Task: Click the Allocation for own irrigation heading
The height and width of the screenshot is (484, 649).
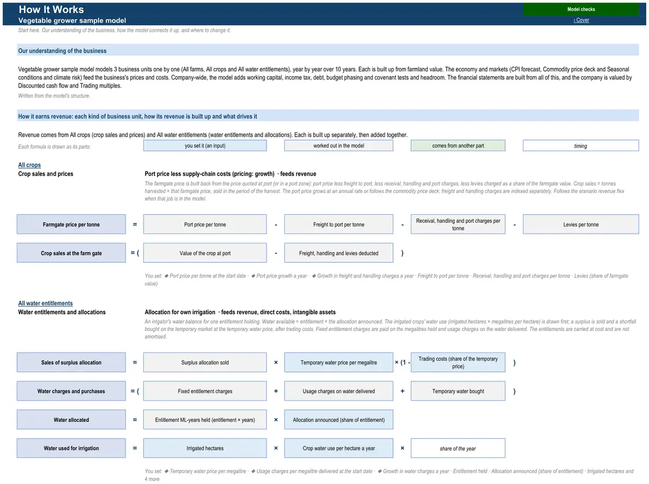Action: click(240, 312)
